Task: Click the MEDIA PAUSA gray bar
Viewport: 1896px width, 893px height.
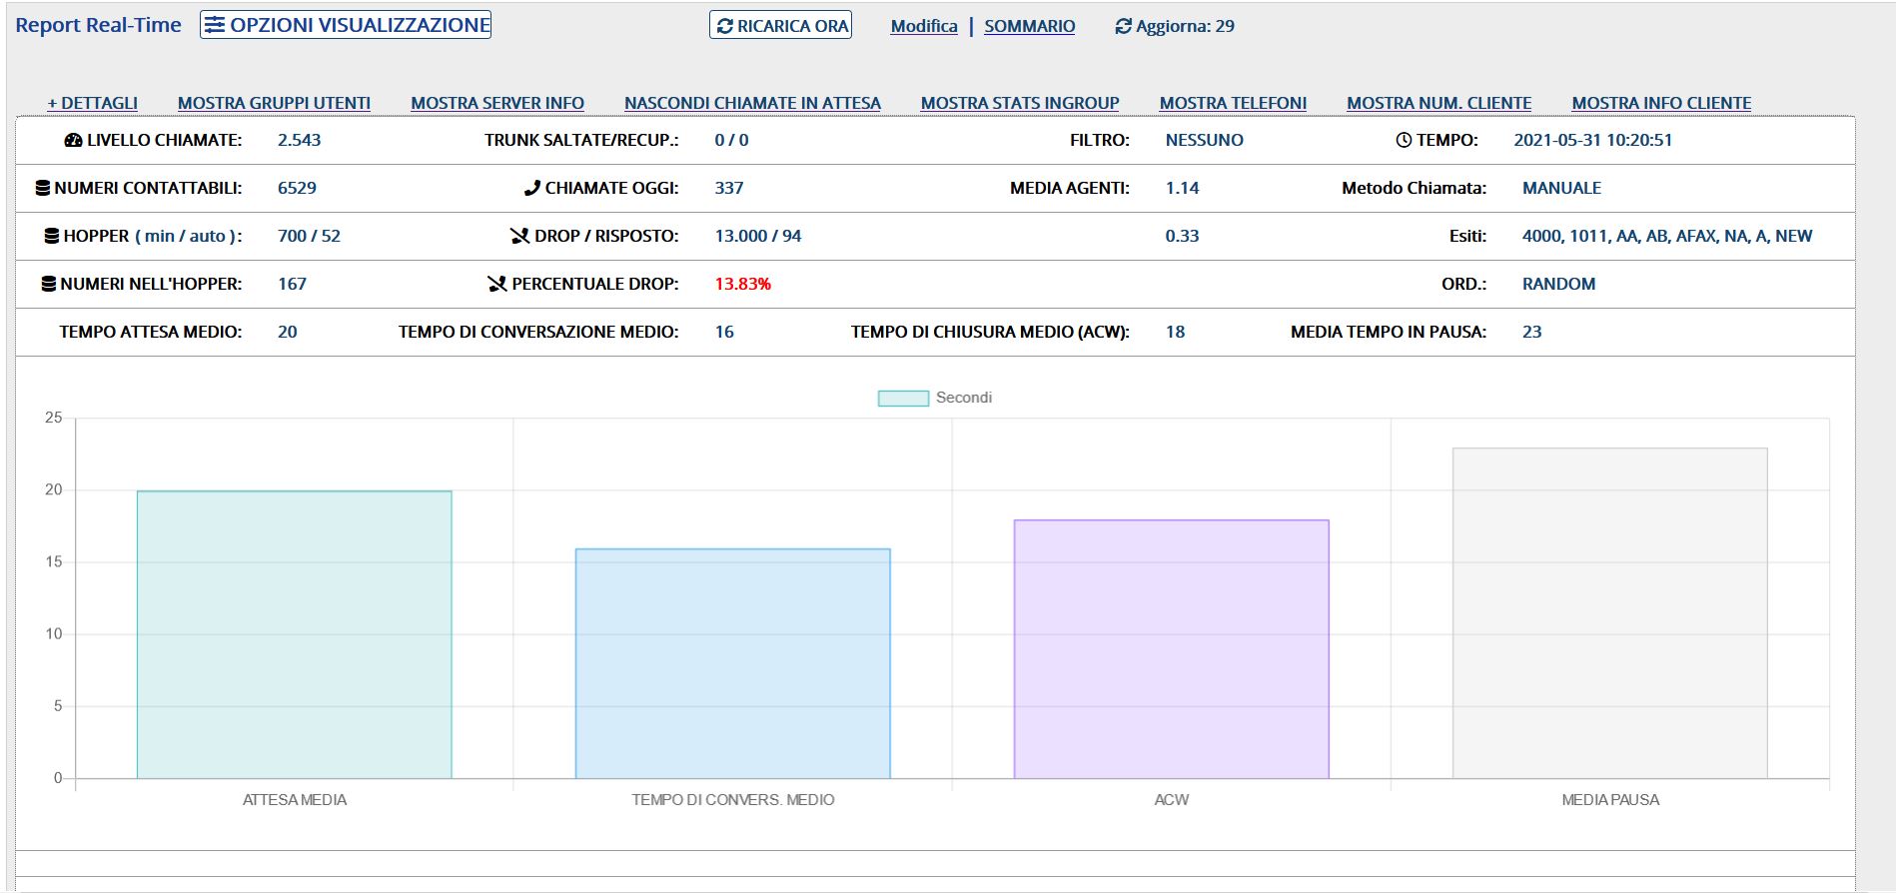Action: (x=1610, y=613)
